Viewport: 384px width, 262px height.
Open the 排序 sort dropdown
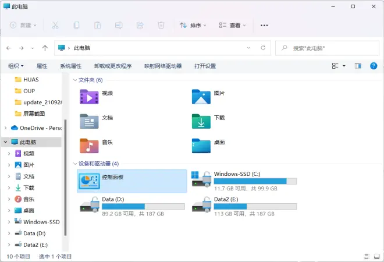point(193,25)
